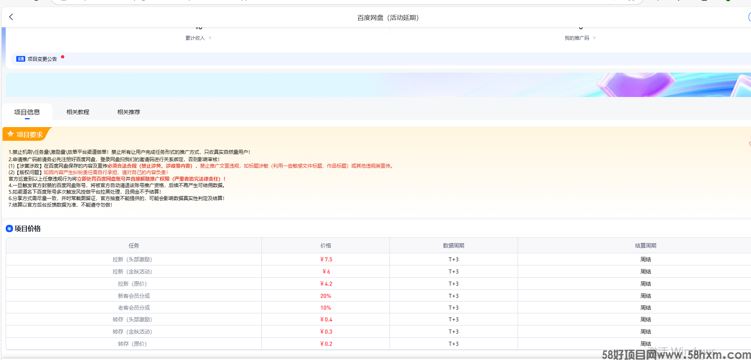Select the 新客会员分成 task cell
The image size is (751, 360).
pos(134,296)
